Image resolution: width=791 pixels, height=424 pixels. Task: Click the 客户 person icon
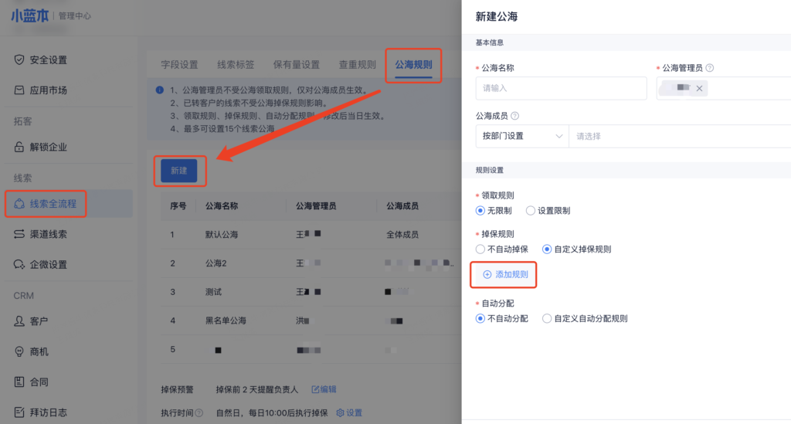[19, 321]
